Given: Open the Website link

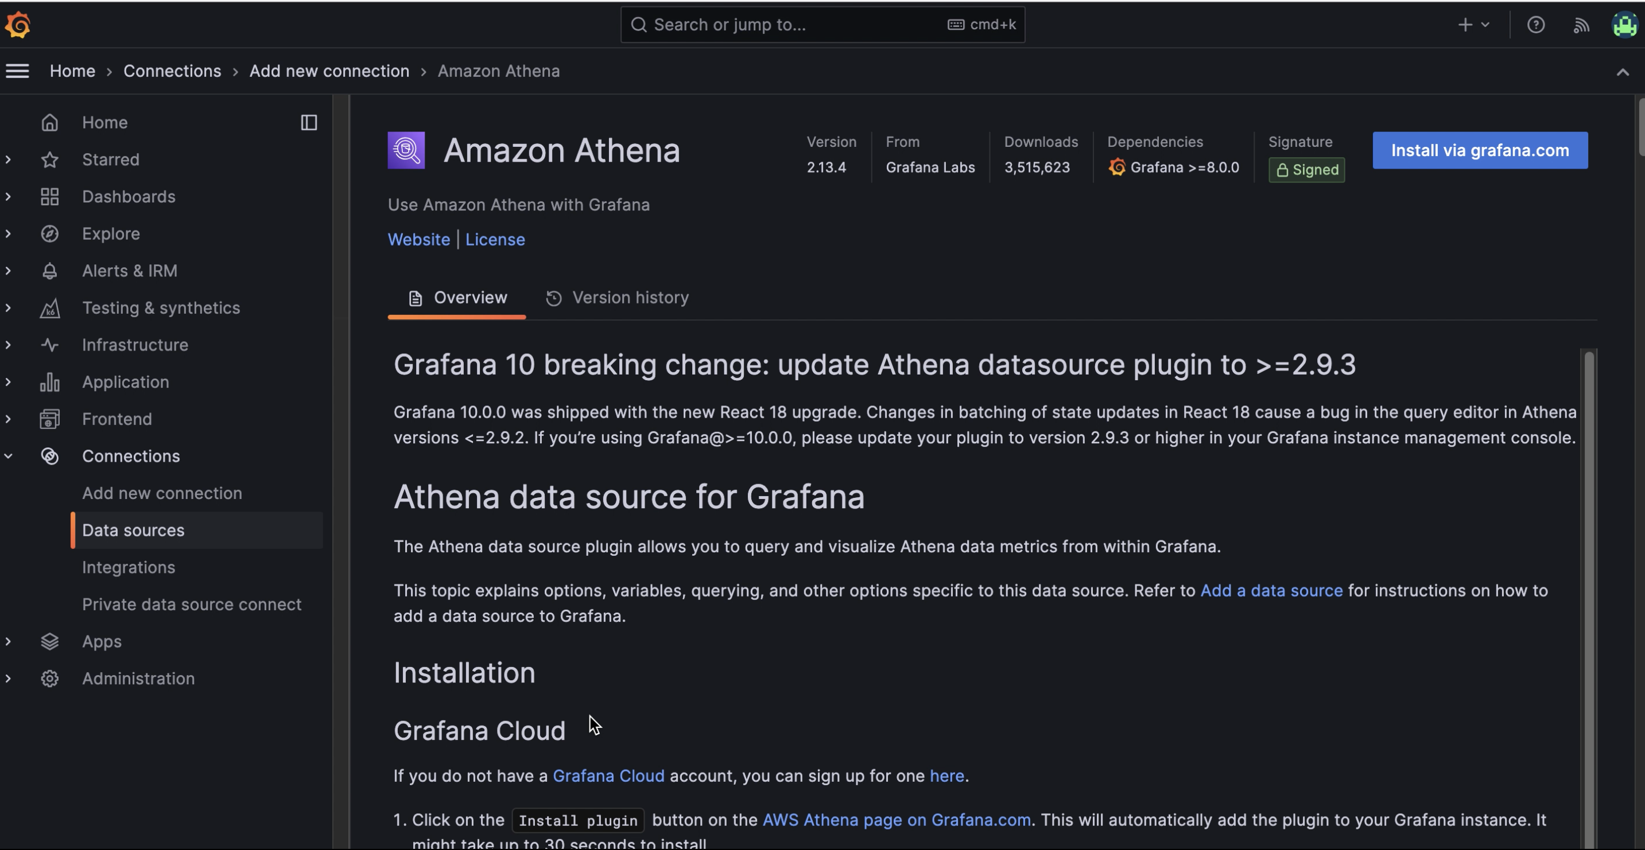Looking at the screenshot, I should [419, 239].
